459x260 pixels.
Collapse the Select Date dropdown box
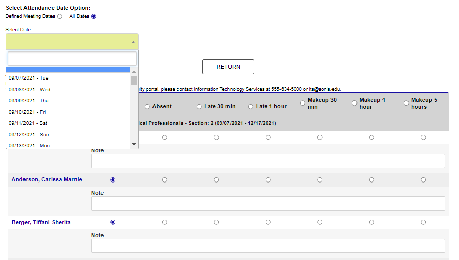(72, 41)
